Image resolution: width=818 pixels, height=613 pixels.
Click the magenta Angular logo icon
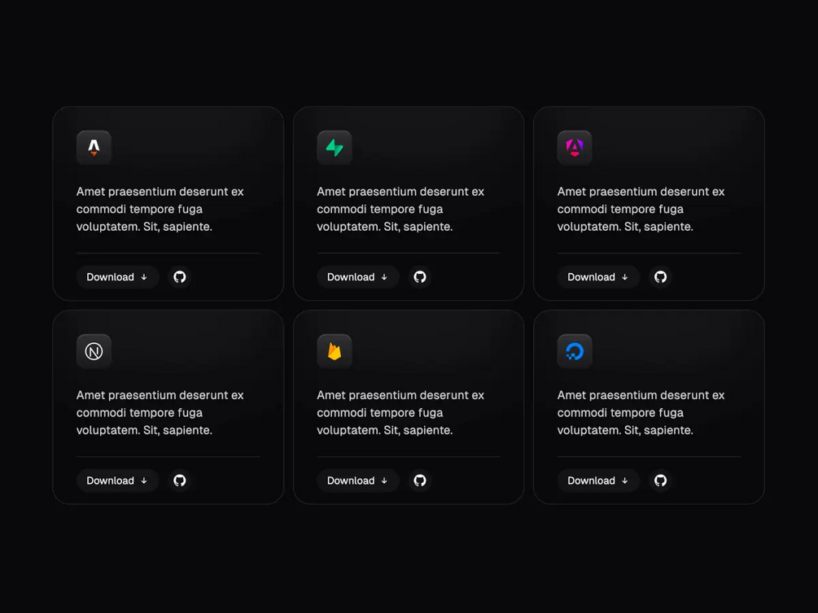[575, 147]
